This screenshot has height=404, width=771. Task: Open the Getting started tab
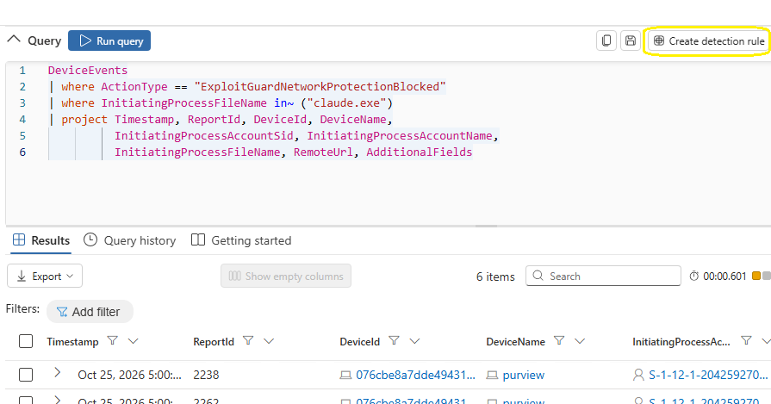pyautogui.click(x=241, y=240)
